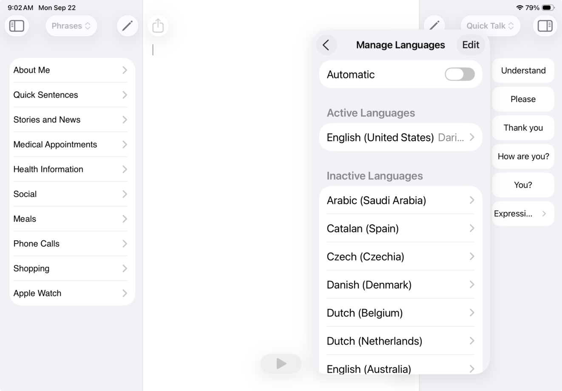
Task: Expand the Expressi... phrase item
Action: coord(523,214)
